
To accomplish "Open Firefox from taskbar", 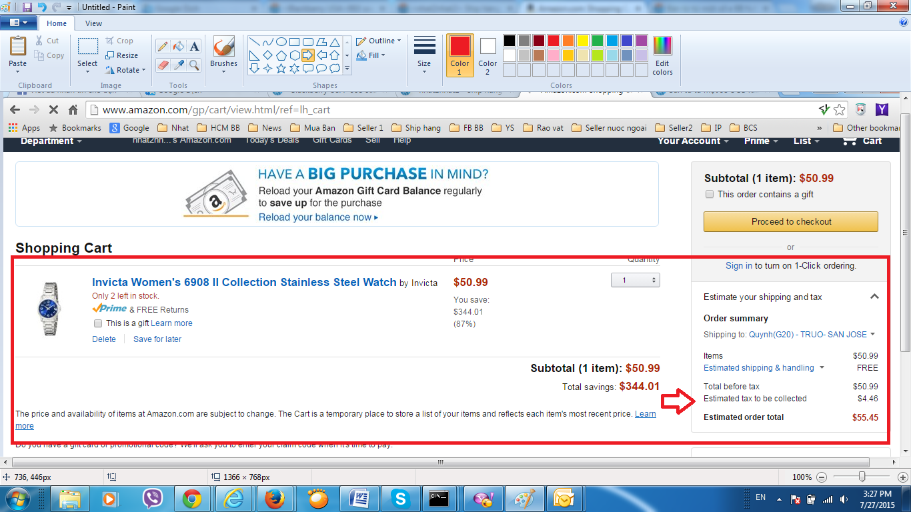I will 275,499.
